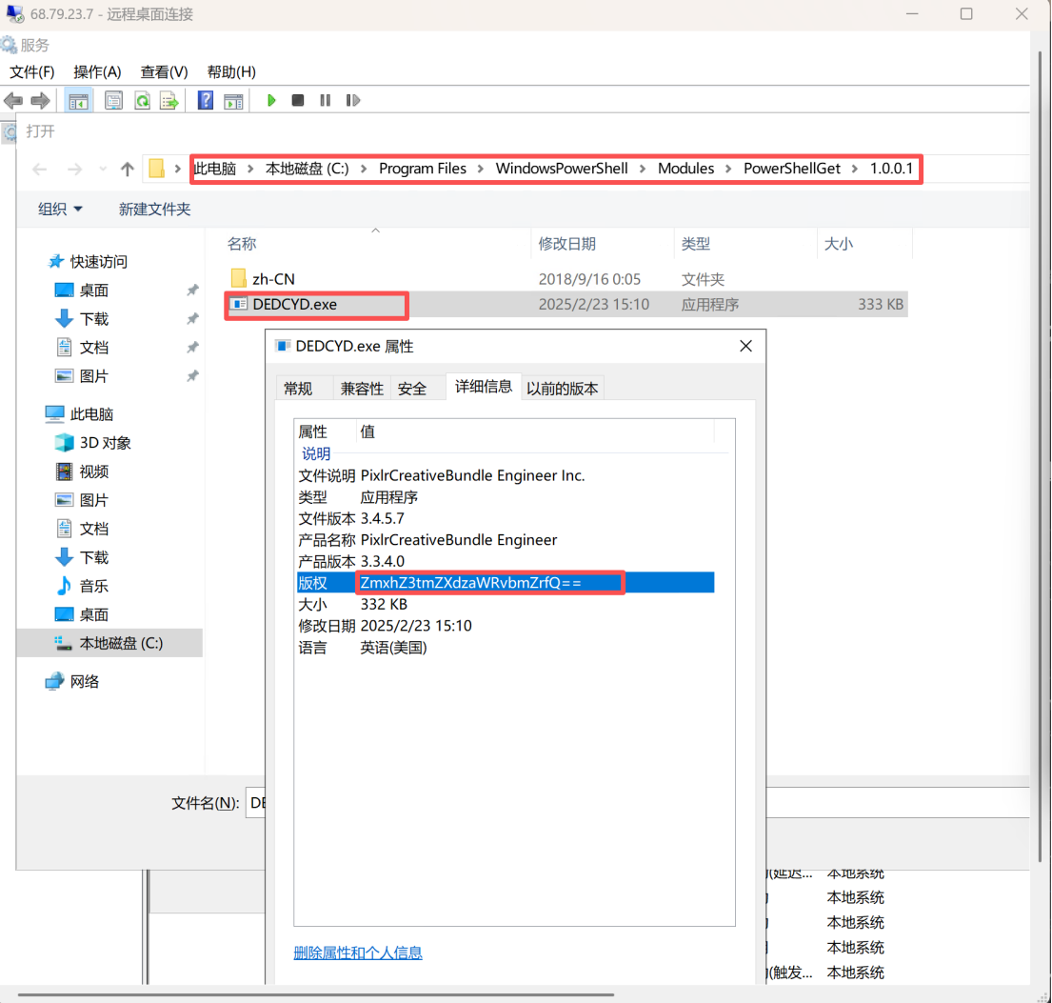Click Program Files breadcrumb segment
This screenshot has height=1003, width=1052.
[x=423, y=169]
